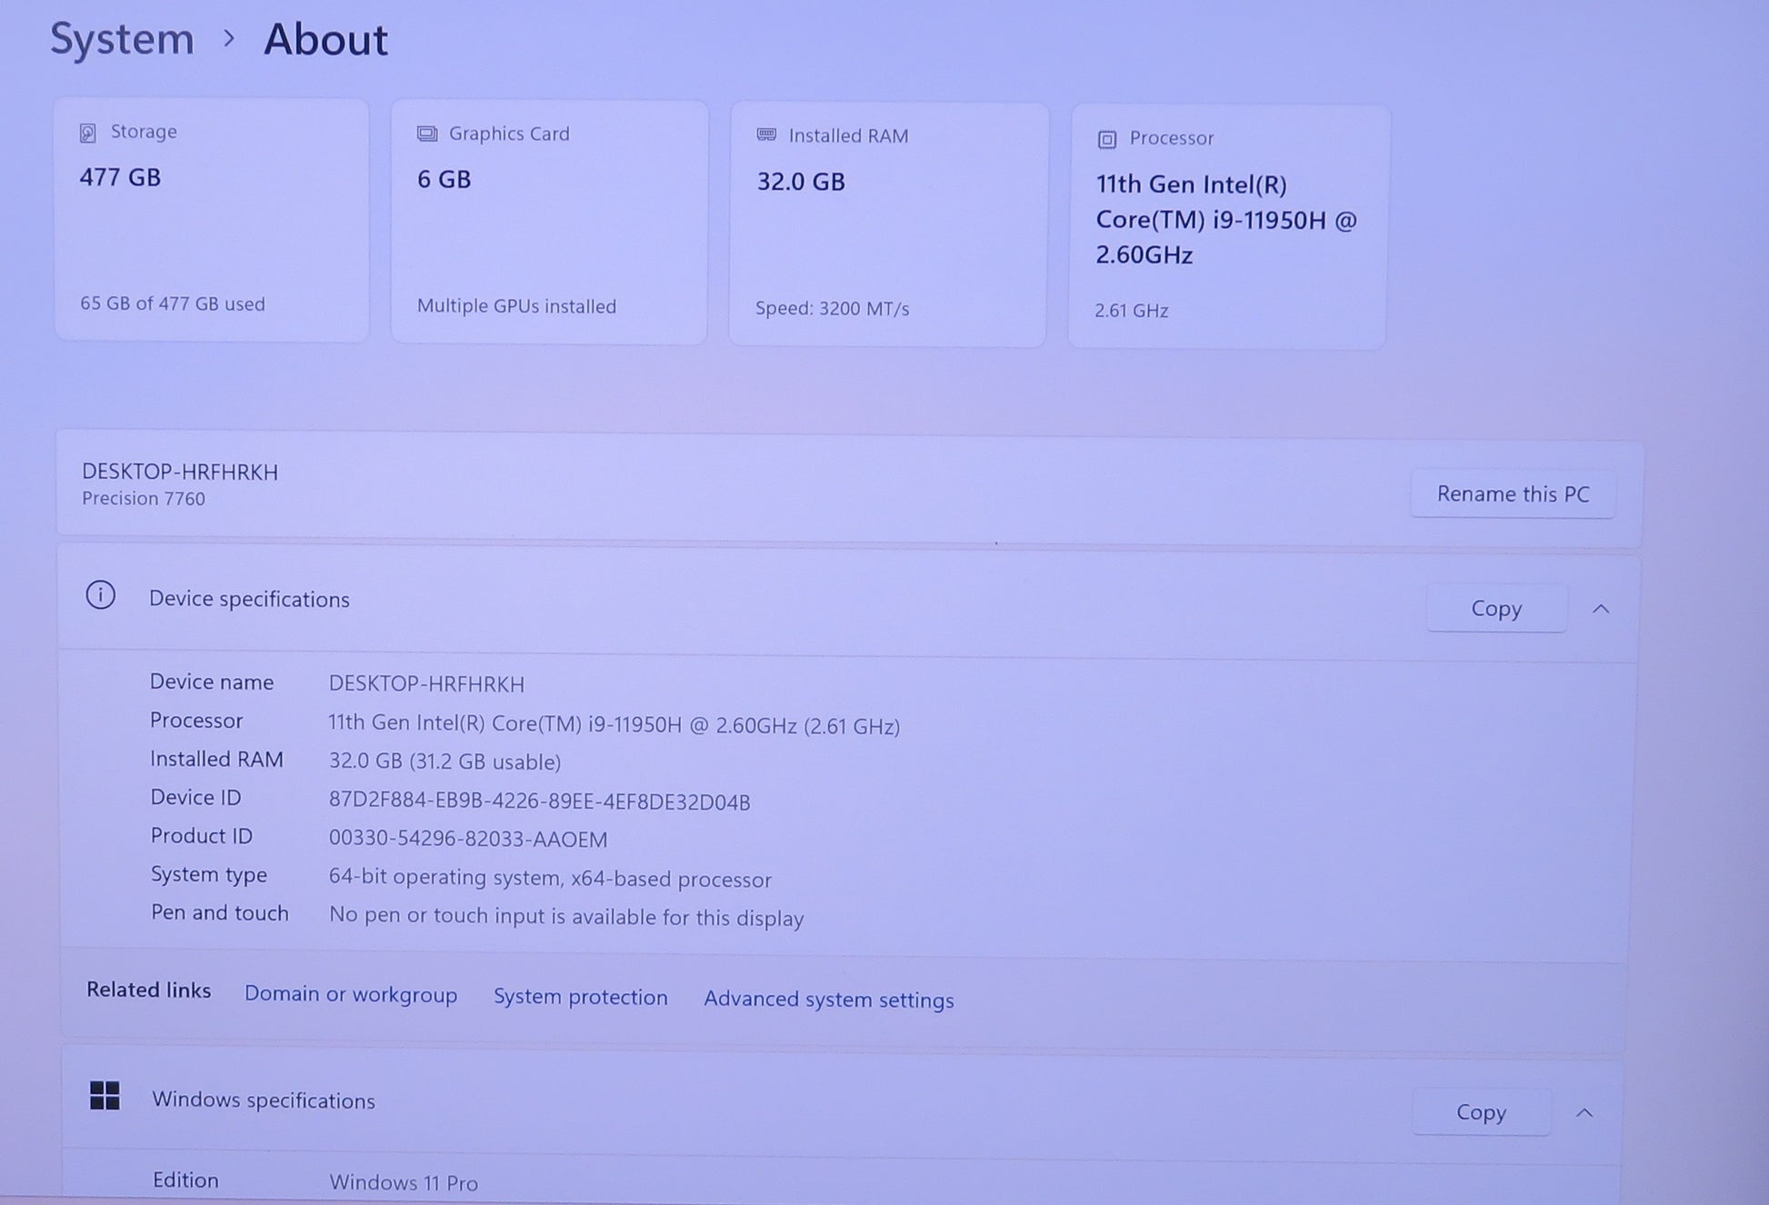Click the Storage drive icon
Screen dimensions: 1769x1205
point(88,134)
